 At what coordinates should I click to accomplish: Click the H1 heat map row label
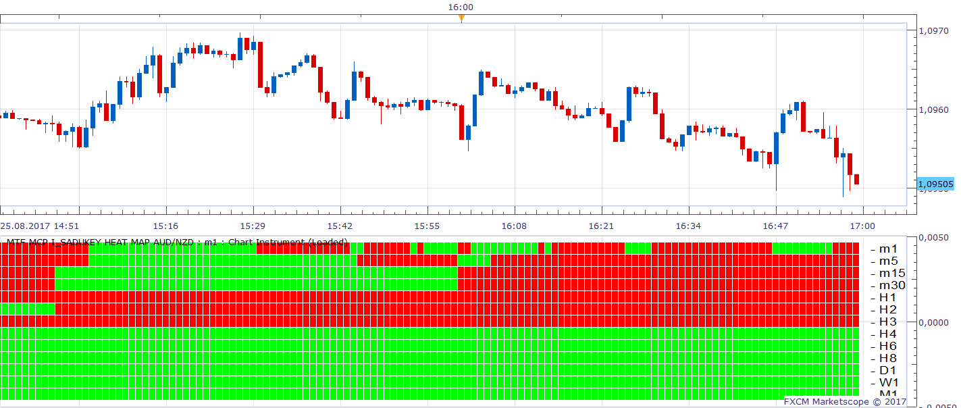click(887, 298)
